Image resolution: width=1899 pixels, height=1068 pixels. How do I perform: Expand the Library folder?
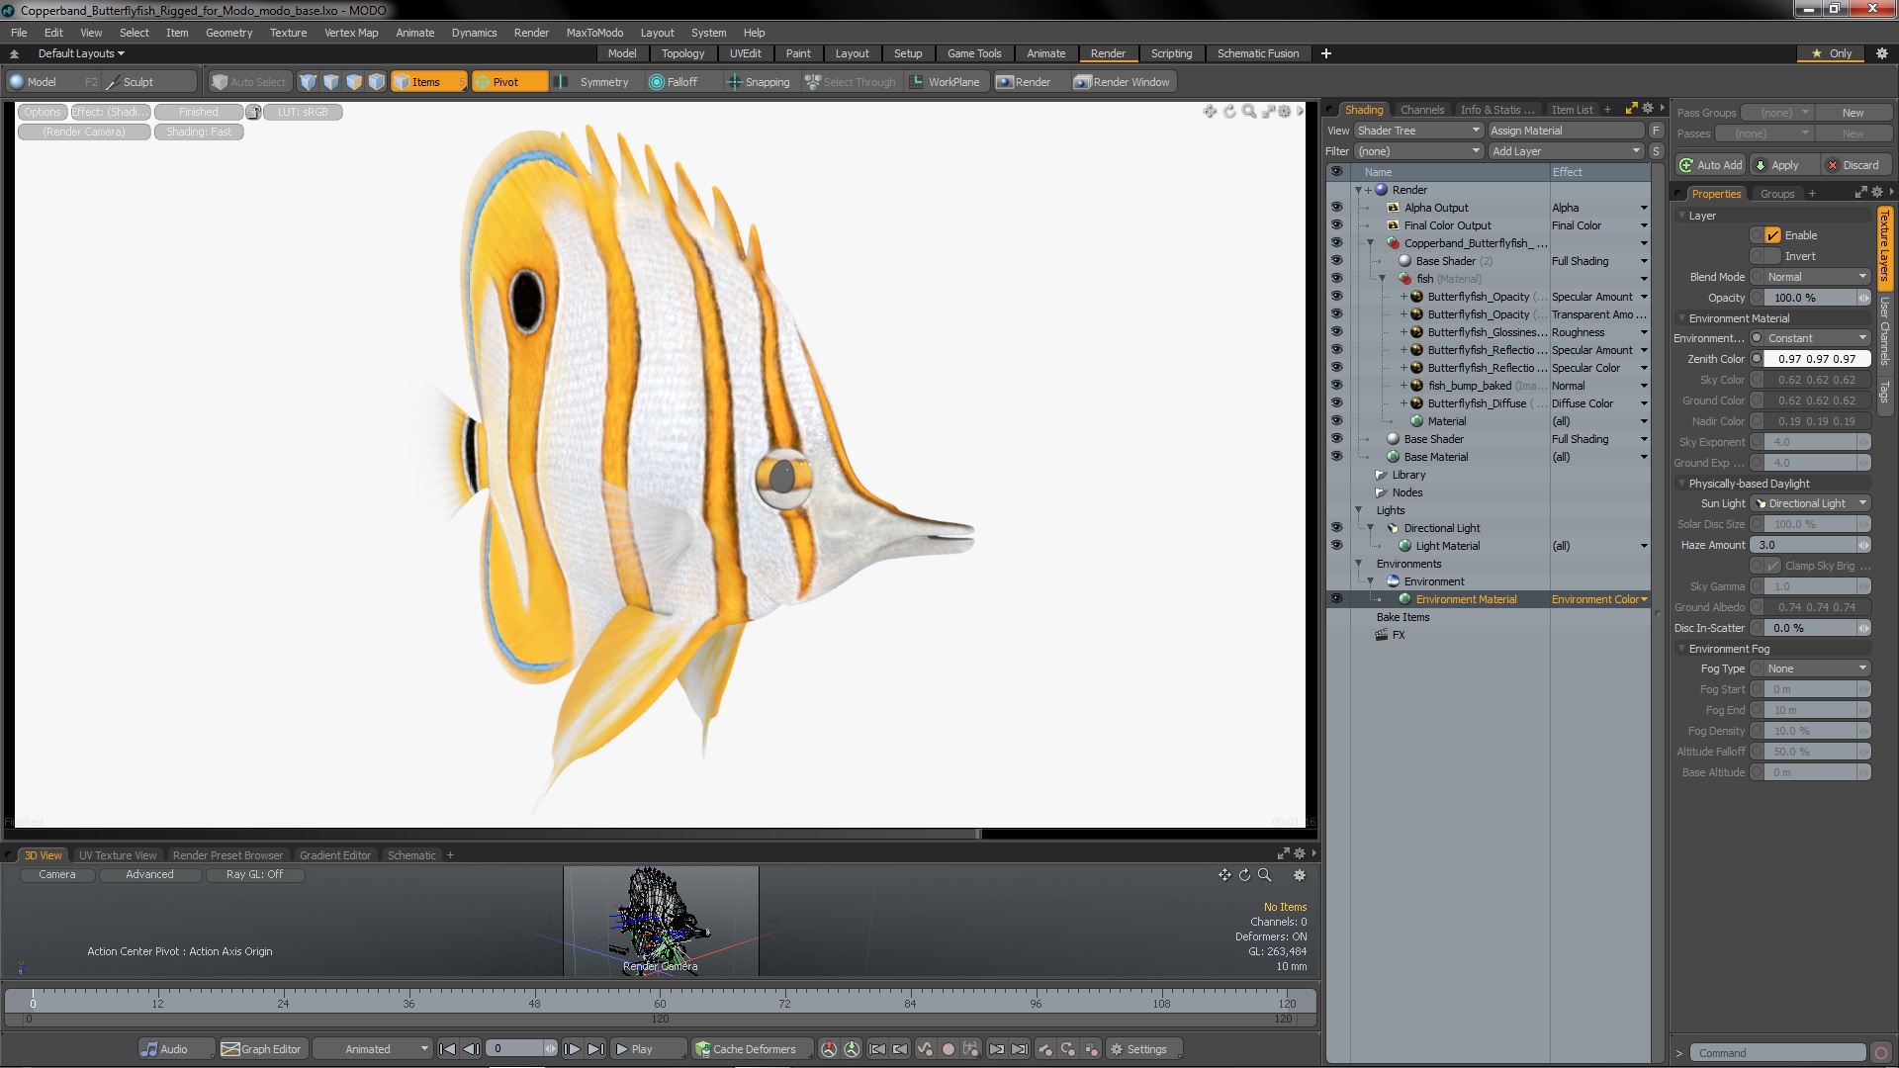point(1381,475)
